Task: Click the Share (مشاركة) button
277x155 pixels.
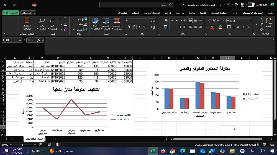Action: coord(11,13)
